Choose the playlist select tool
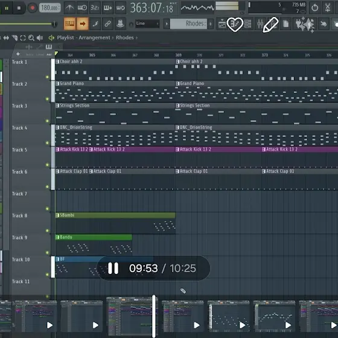The width and height of the screenshot is (338, 338). pyautogui.click(x=23, y=38)
